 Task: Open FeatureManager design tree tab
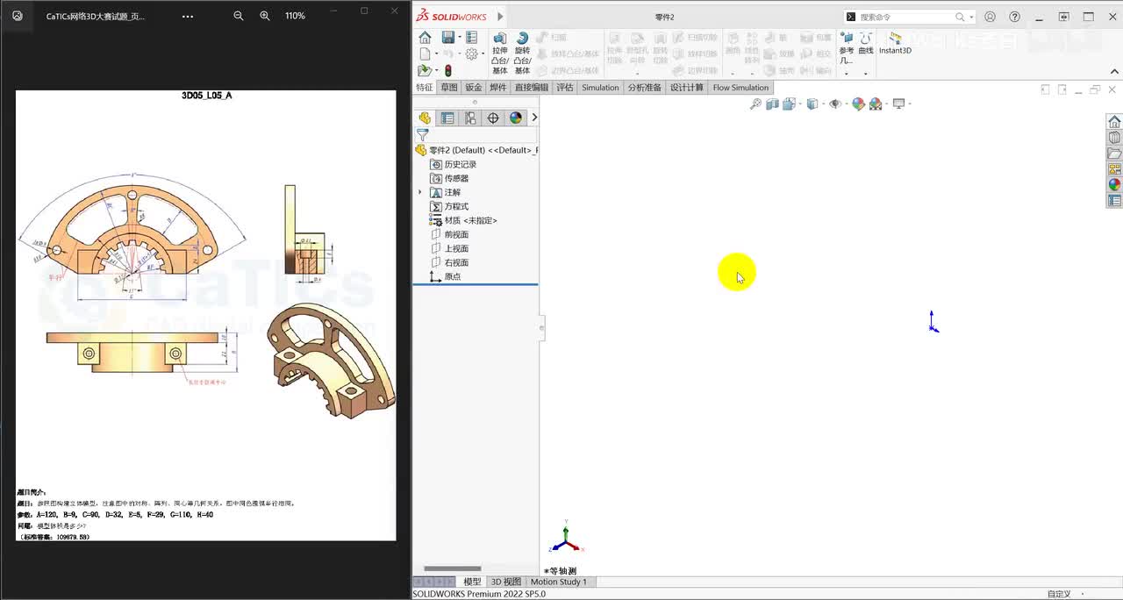(425, 118)
